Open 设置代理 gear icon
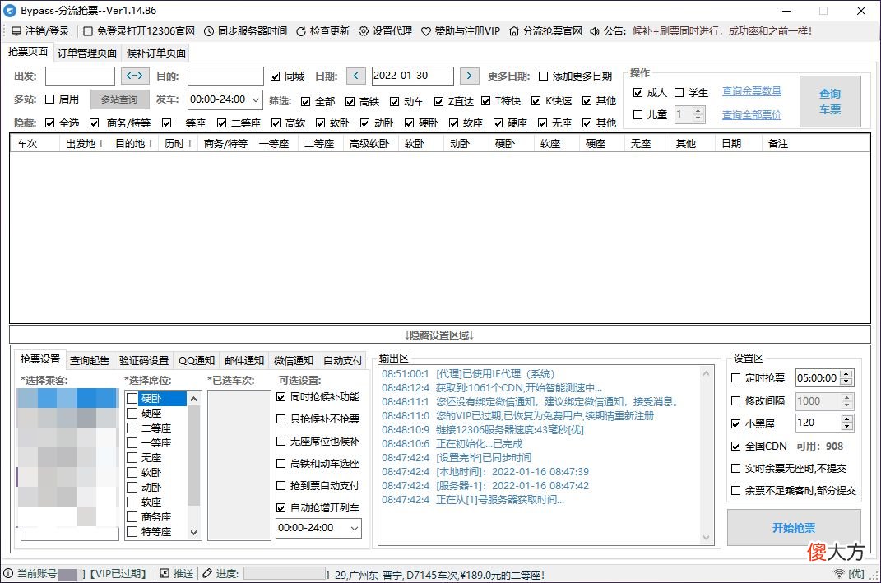This screenshot has width=881, height=583. (364, 31)
